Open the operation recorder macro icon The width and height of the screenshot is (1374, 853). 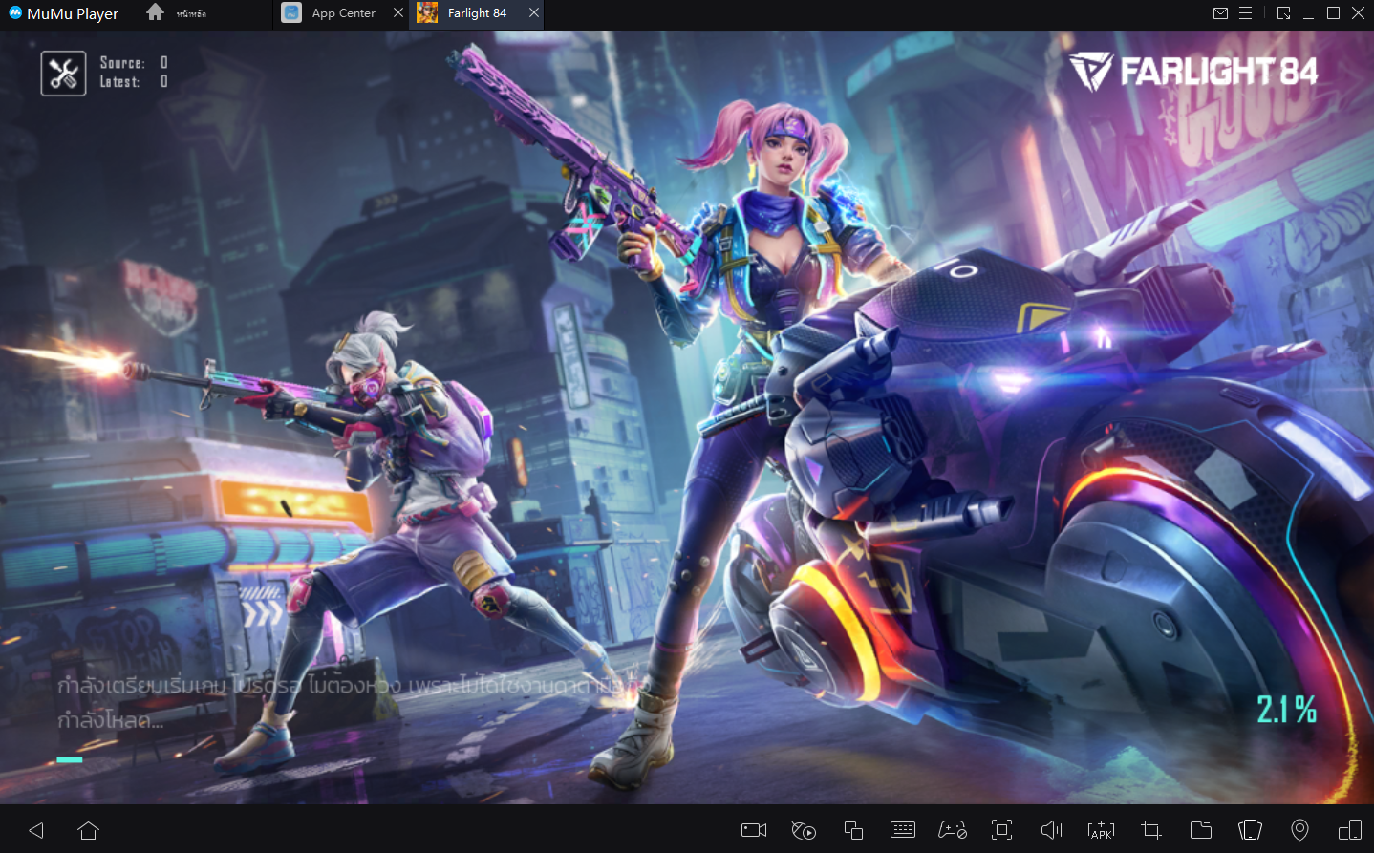804,830
